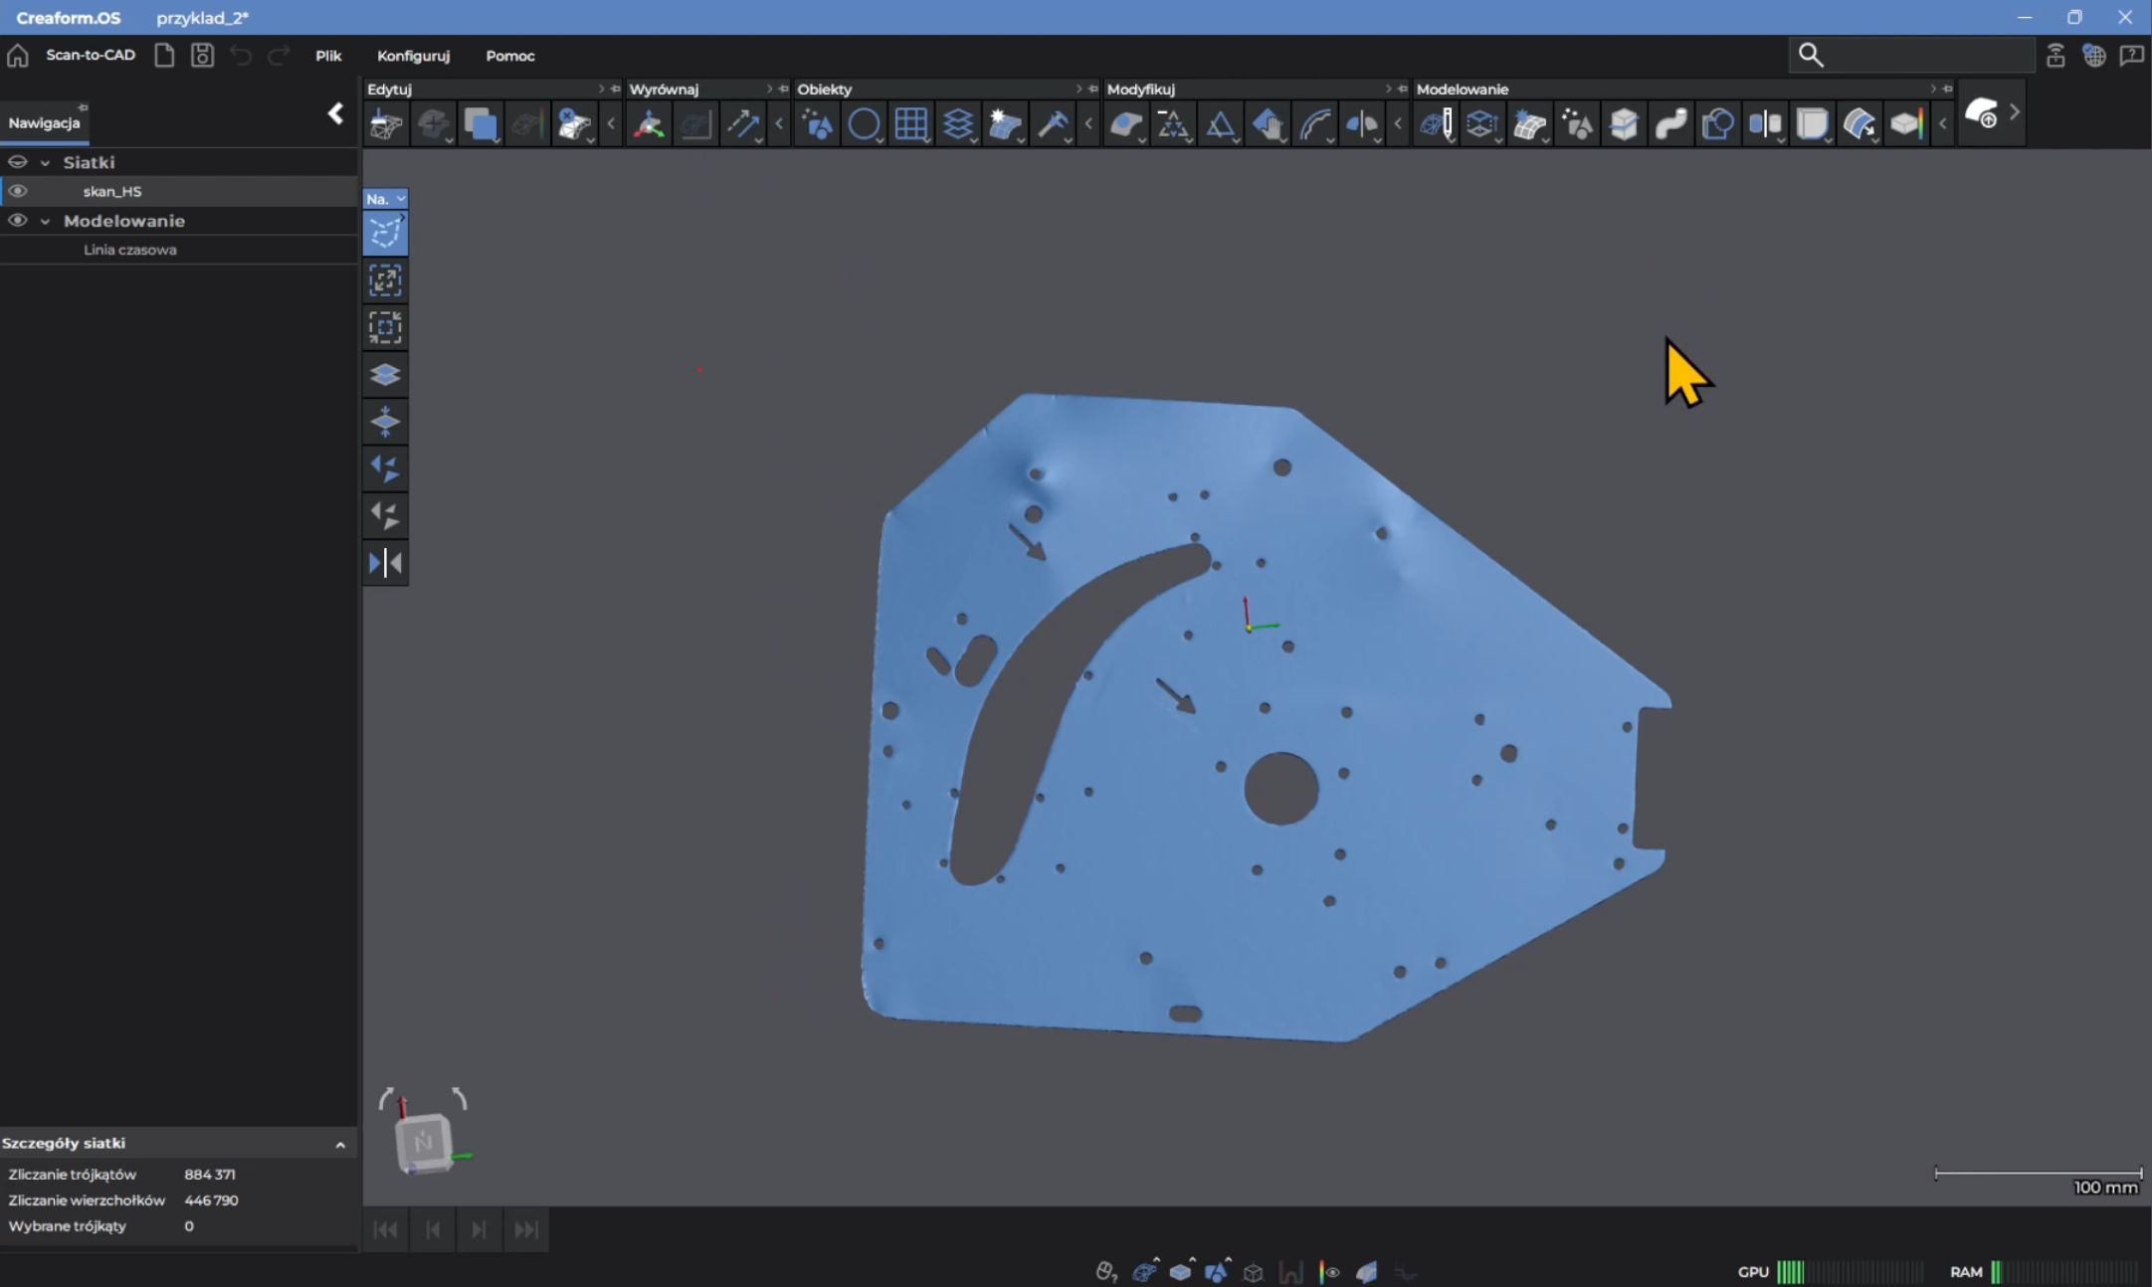Viewport: 2152px width, 1287px height.
Task: Collapse the Siatki tree node
Action: pyautogui.click(x=45, y=162)
